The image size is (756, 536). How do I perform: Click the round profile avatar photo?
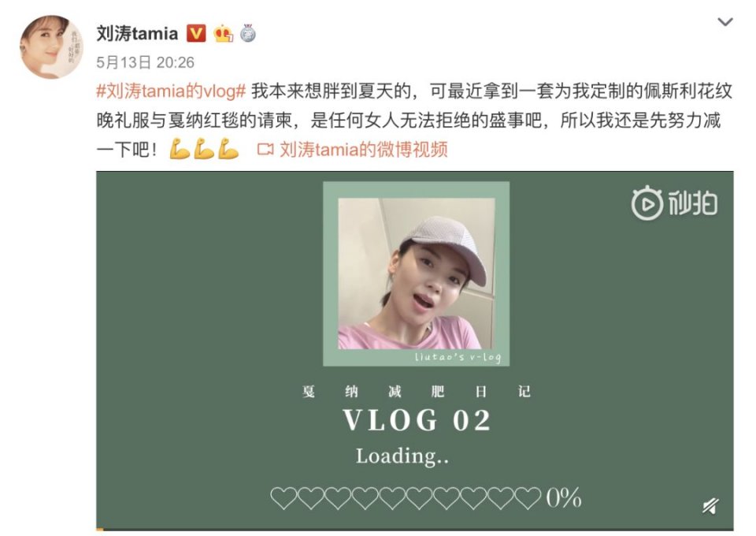pyautogui.click(x=50, y=47)
